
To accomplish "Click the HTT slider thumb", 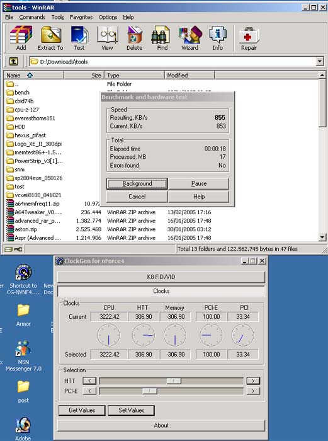I will coord(174,381).
